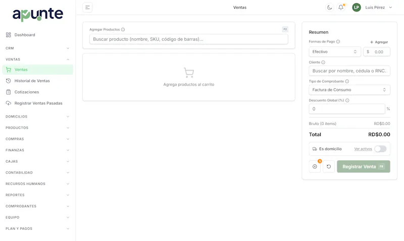
Task: Open the Efectivo payment dropdown
Action: pyautogui.click(x=335, y=52)
